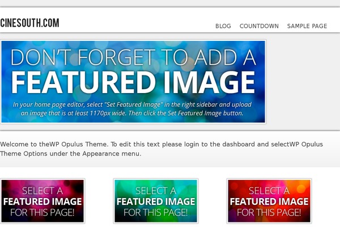Go to the COUNTDOWN page
The height and width of the screenshot is (227, 340).
point(259,26)
